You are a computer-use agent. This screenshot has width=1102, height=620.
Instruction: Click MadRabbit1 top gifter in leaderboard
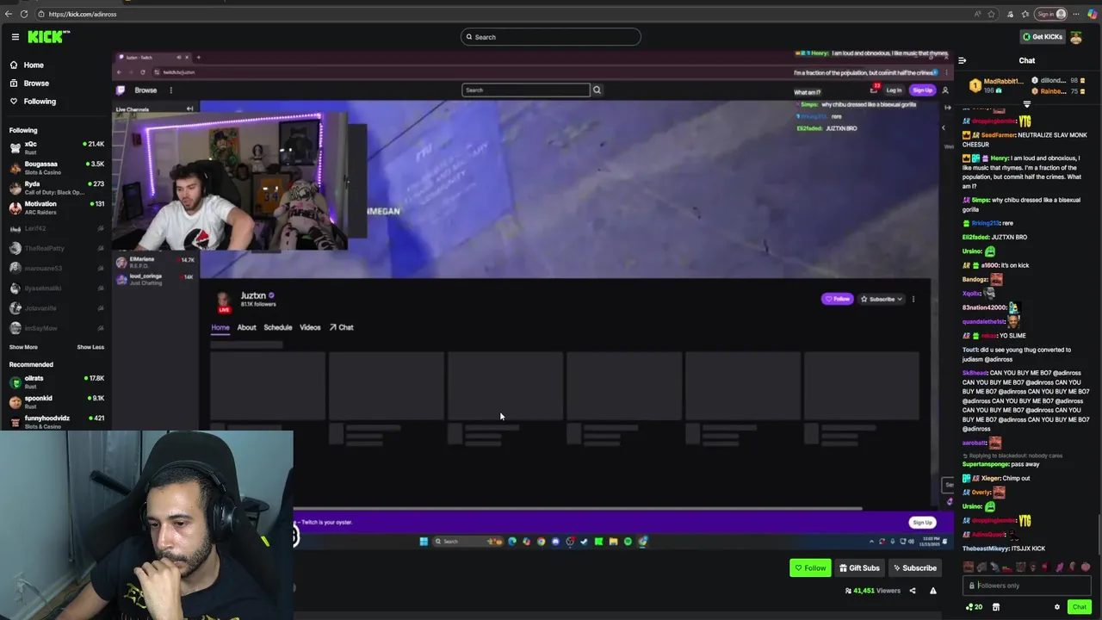pyautogui.click(x=995, y=84)
